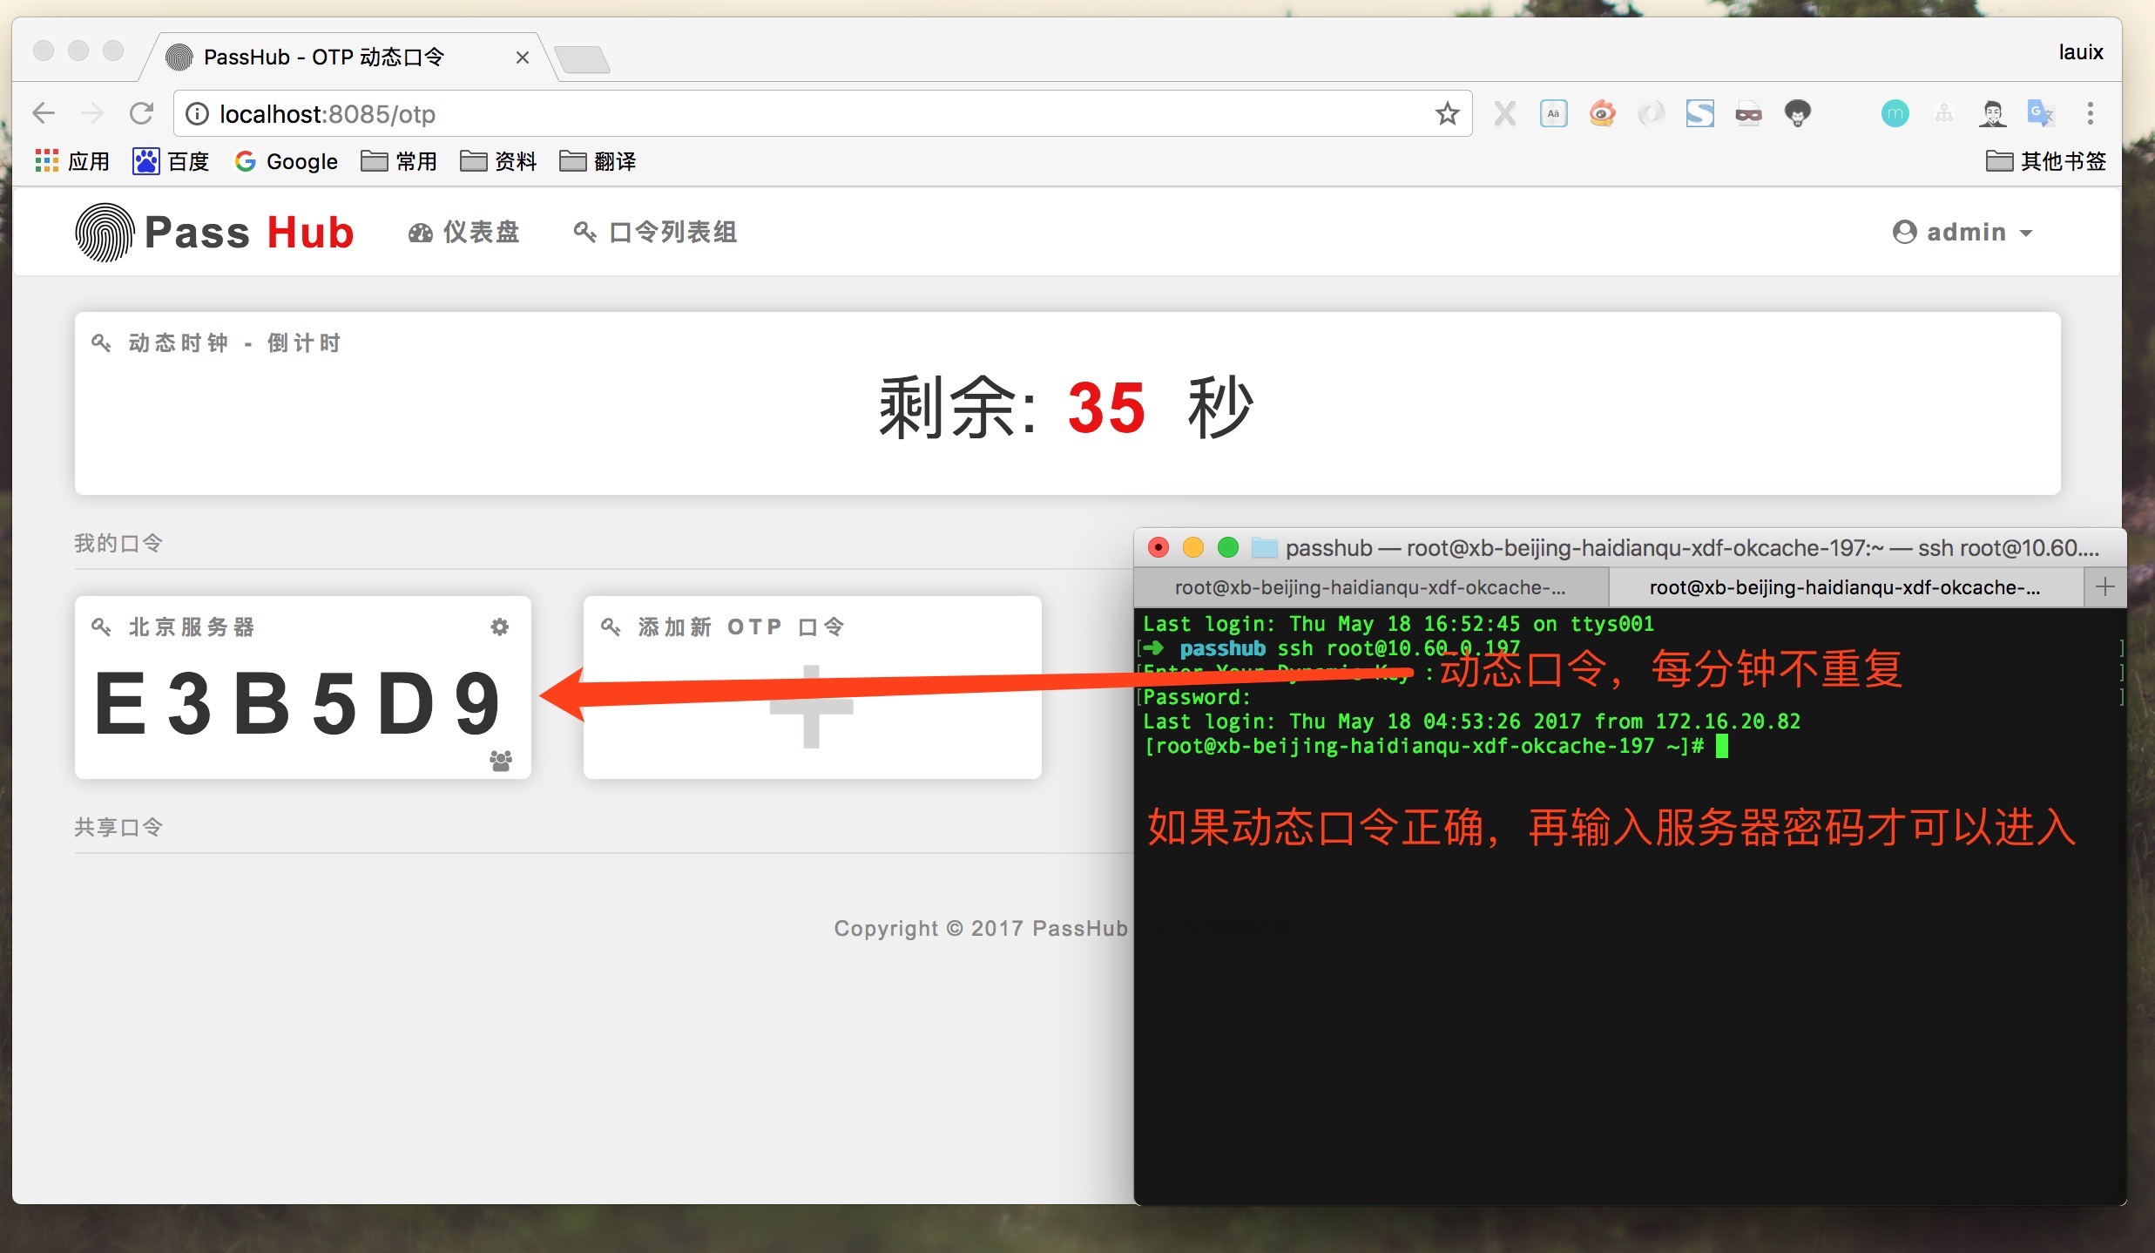The image size is (2155, 1253).
Task: Click the afro-head extension icon
Action: [1797, 113]
